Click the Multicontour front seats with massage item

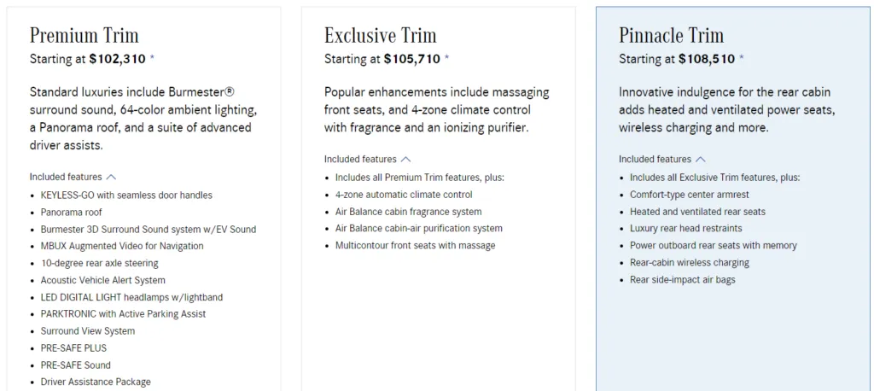tap(415, 246)
